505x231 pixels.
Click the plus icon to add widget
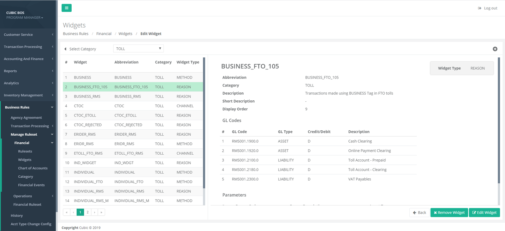click(x=495, y=49)
